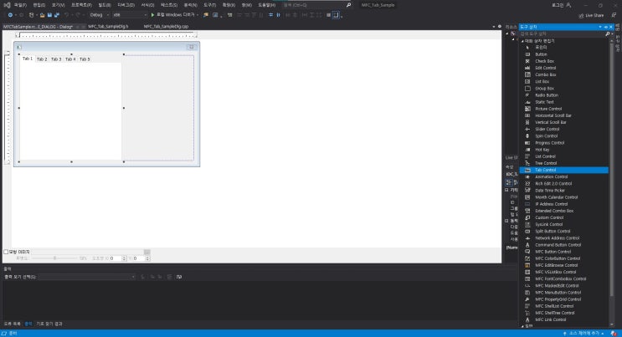Select the Picture Control toolbox item

tap(564, 109)
